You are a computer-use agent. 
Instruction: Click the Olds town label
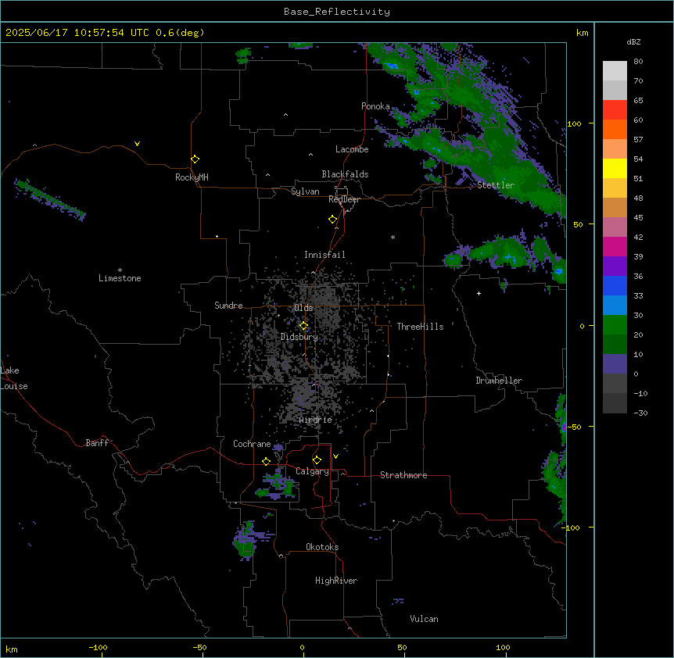[303, 308]
